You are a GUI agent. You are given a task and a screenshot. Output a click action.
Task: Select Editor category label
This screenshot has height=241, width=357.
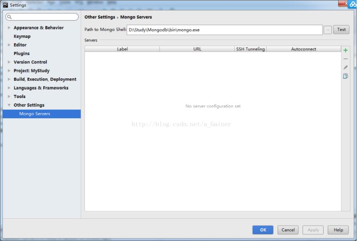20,45
